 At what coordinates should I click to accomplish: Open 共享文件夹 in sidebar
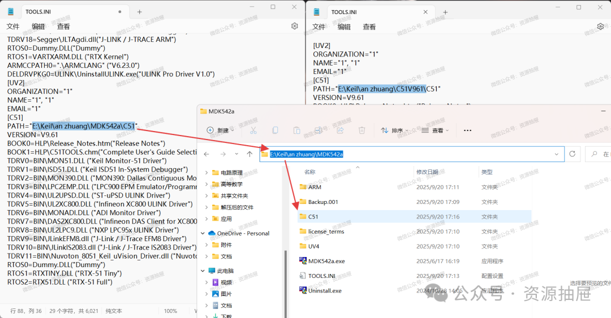(x=234, y=196)
